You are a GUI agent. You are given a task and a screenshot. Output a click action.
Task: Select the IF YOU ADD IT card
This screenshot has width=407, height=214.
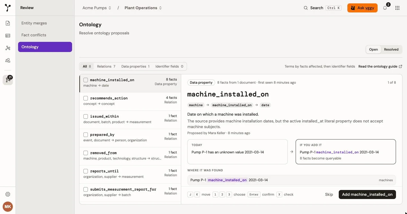pyautogui.click(x=346, y=152)
